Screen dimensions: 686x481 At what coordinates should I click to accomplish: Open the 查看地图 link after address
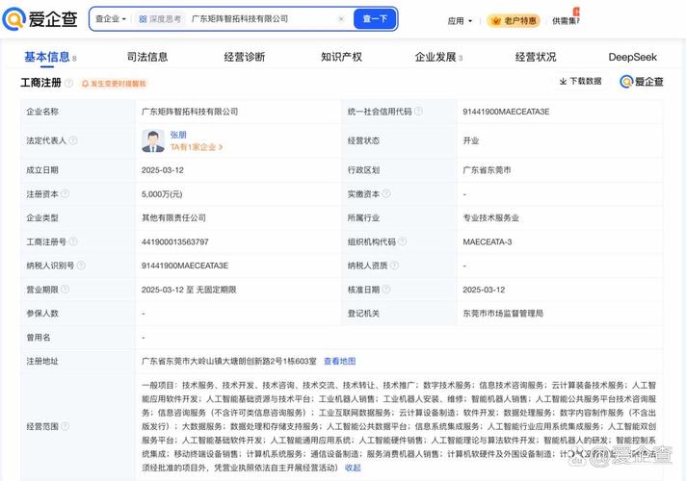339,362
